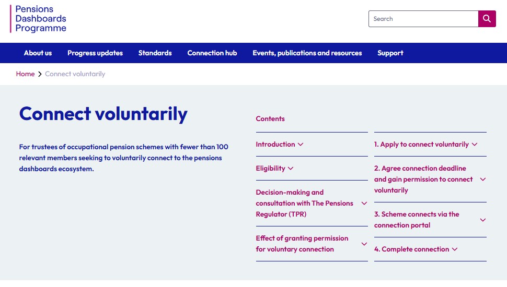Expand 1. Apply to connect voluntarily
The width and height of the screenshot is (507, 287).
[x=425, y=145]
